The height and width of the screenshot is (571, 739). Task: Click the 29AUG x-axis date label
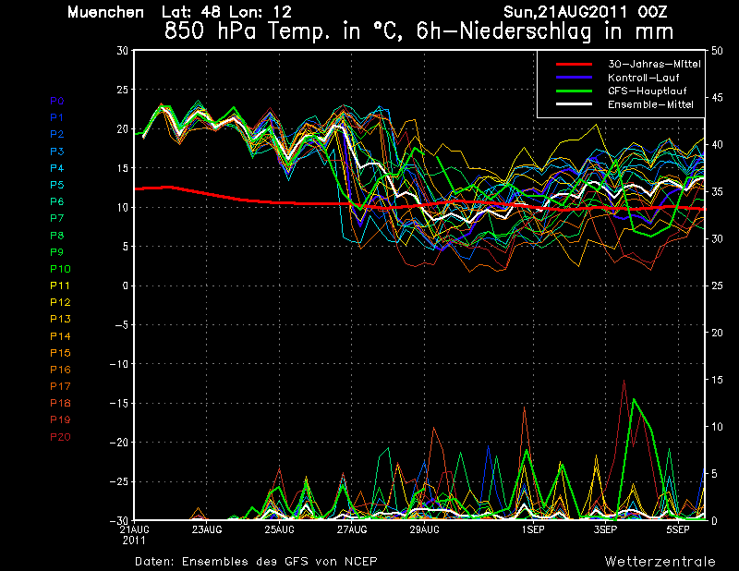[x=424, y=530]
